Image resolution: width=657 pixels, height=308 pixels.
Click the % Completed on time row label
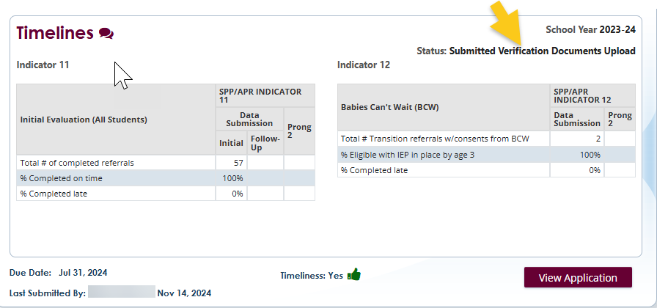(x=61, y=178)
